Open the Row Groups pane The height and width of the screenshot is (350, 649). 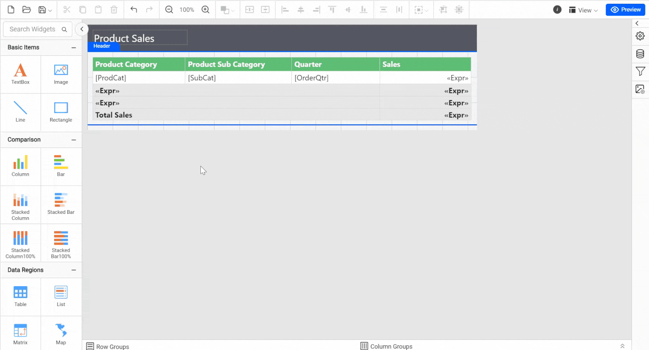pos(108,346)
